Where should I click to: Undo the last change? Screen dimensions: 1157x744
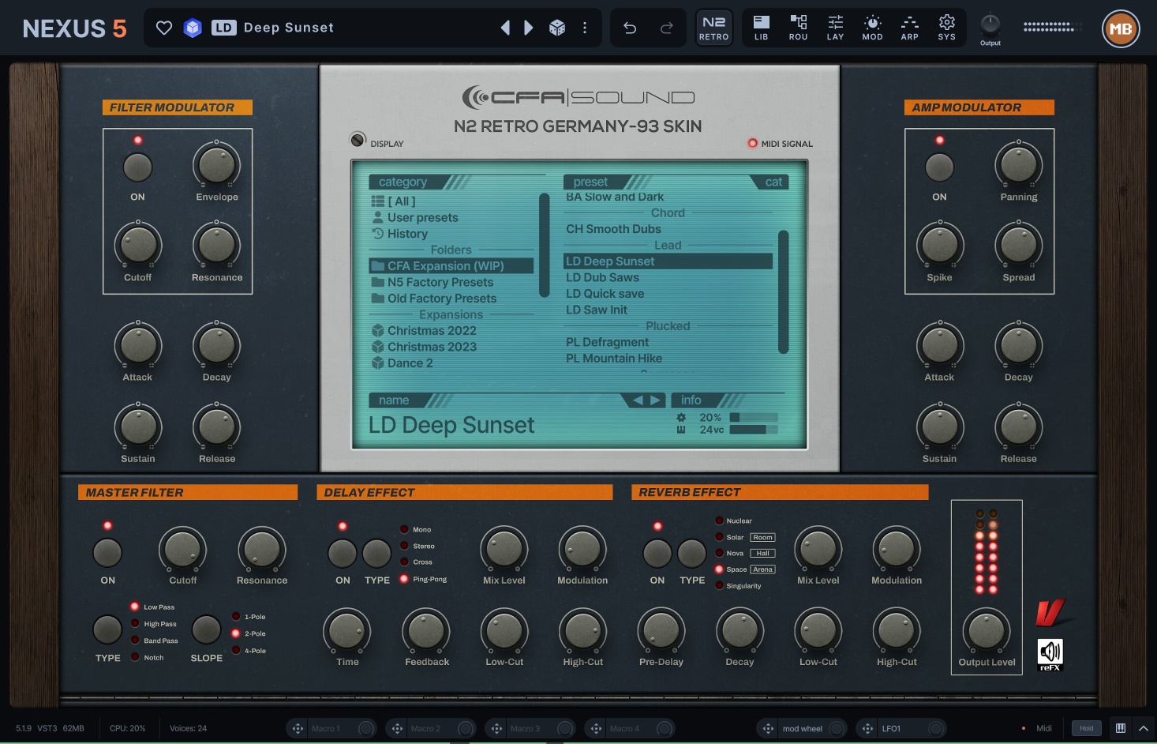point(630,28)
